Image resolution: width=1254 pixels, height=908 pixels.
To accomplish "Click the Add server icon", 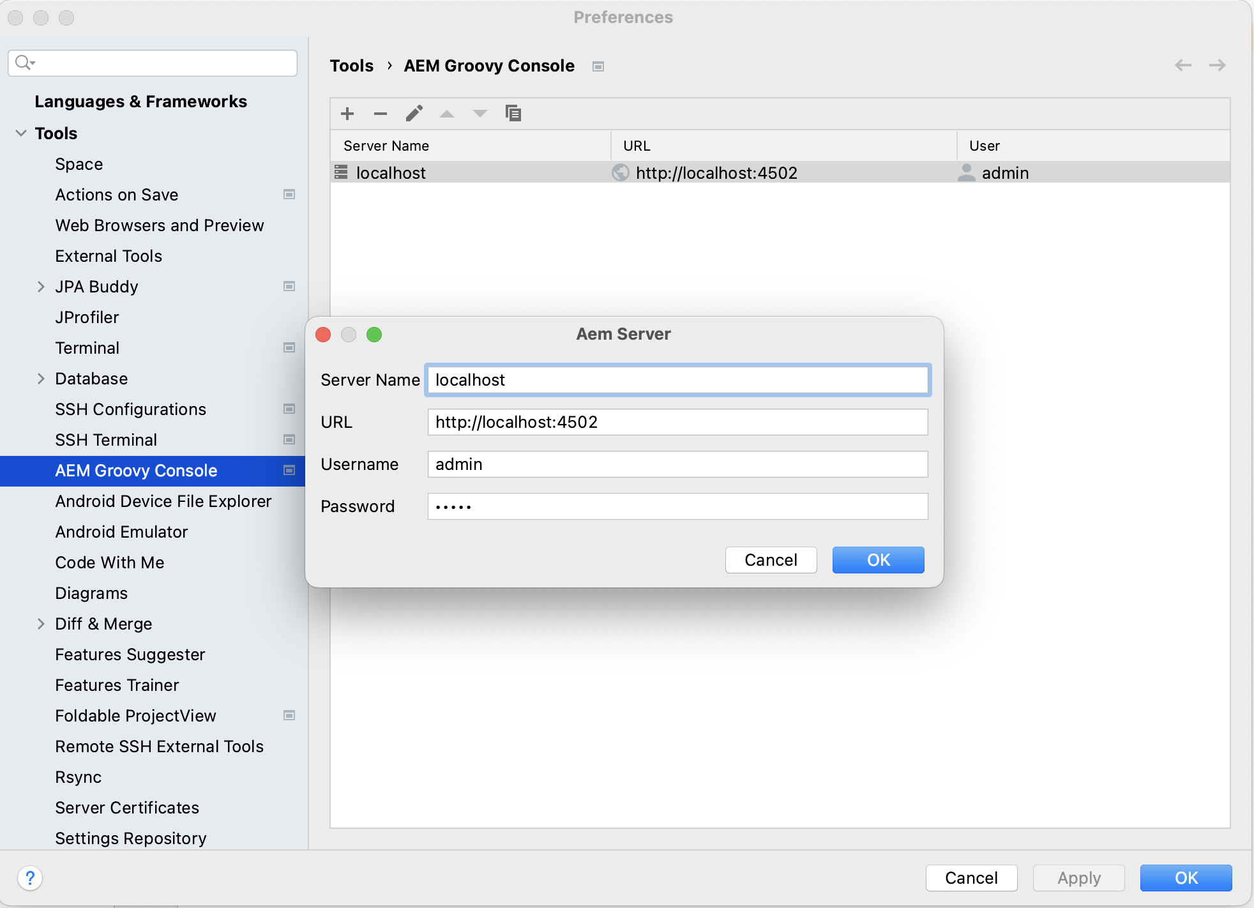I will [347, 114].
